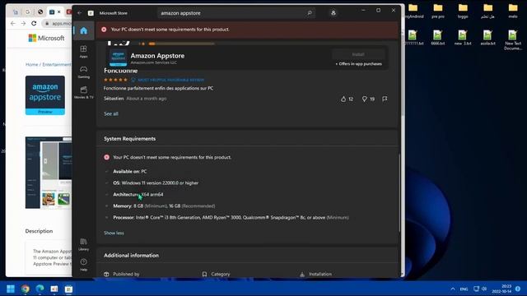Image resolution: width=527 pixels, height=296 pixels.
Task: Click the Category label
Action: [221, 274]
